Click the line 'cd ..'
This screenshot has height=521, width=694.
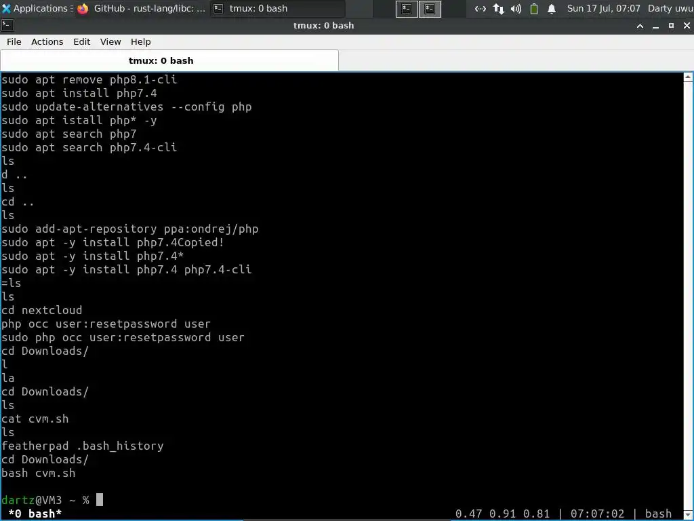coord(18,202)
